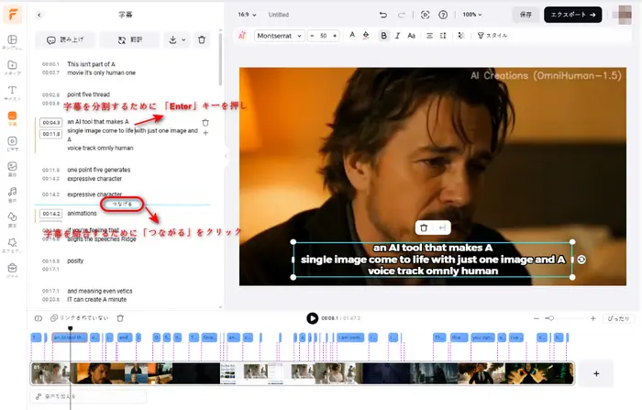The image size is (642, 410).
Task: Open the templates panel in left sidebar
Action: (12, 42)
